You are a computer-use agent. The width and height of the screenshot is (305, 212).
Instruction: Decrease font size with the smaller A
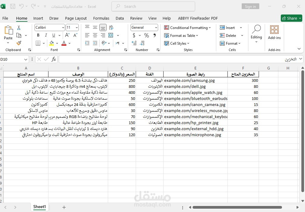[x=75, y=35]
